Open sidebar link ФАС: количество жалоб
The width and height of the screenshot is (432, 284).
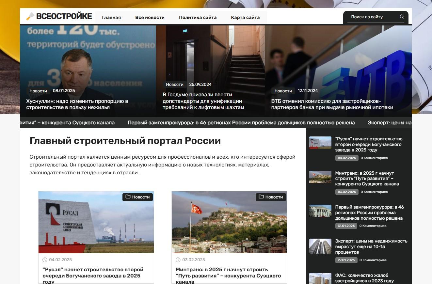click(x=364, y=278)
